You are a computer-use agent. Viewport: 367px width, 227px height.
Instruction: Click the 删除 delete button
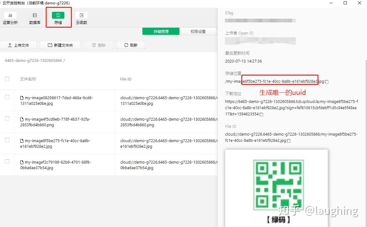tap(99, 45)
